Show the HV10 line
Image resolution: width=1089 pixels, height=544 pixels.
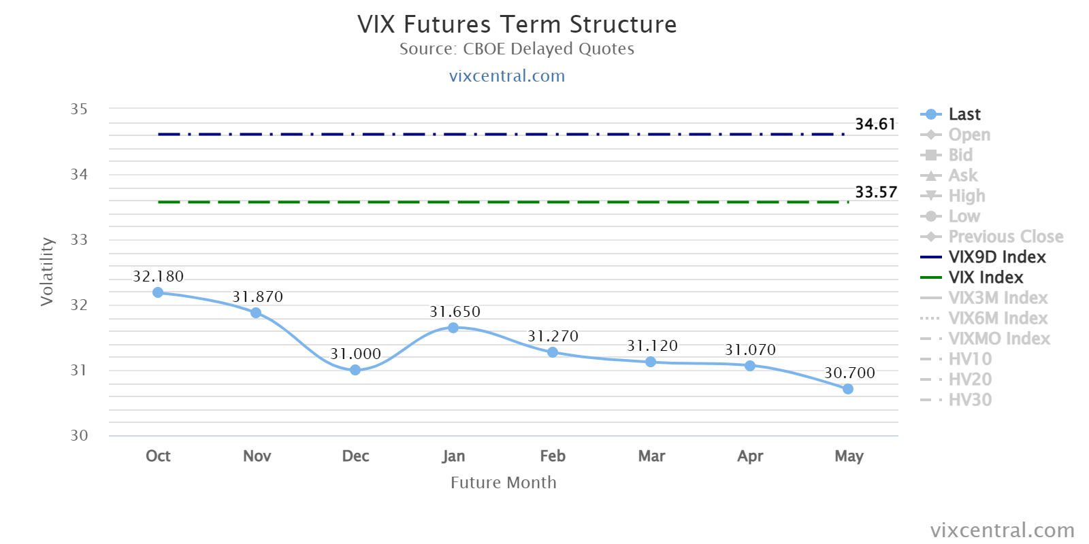pyautogui.click(x=956, y=359)
